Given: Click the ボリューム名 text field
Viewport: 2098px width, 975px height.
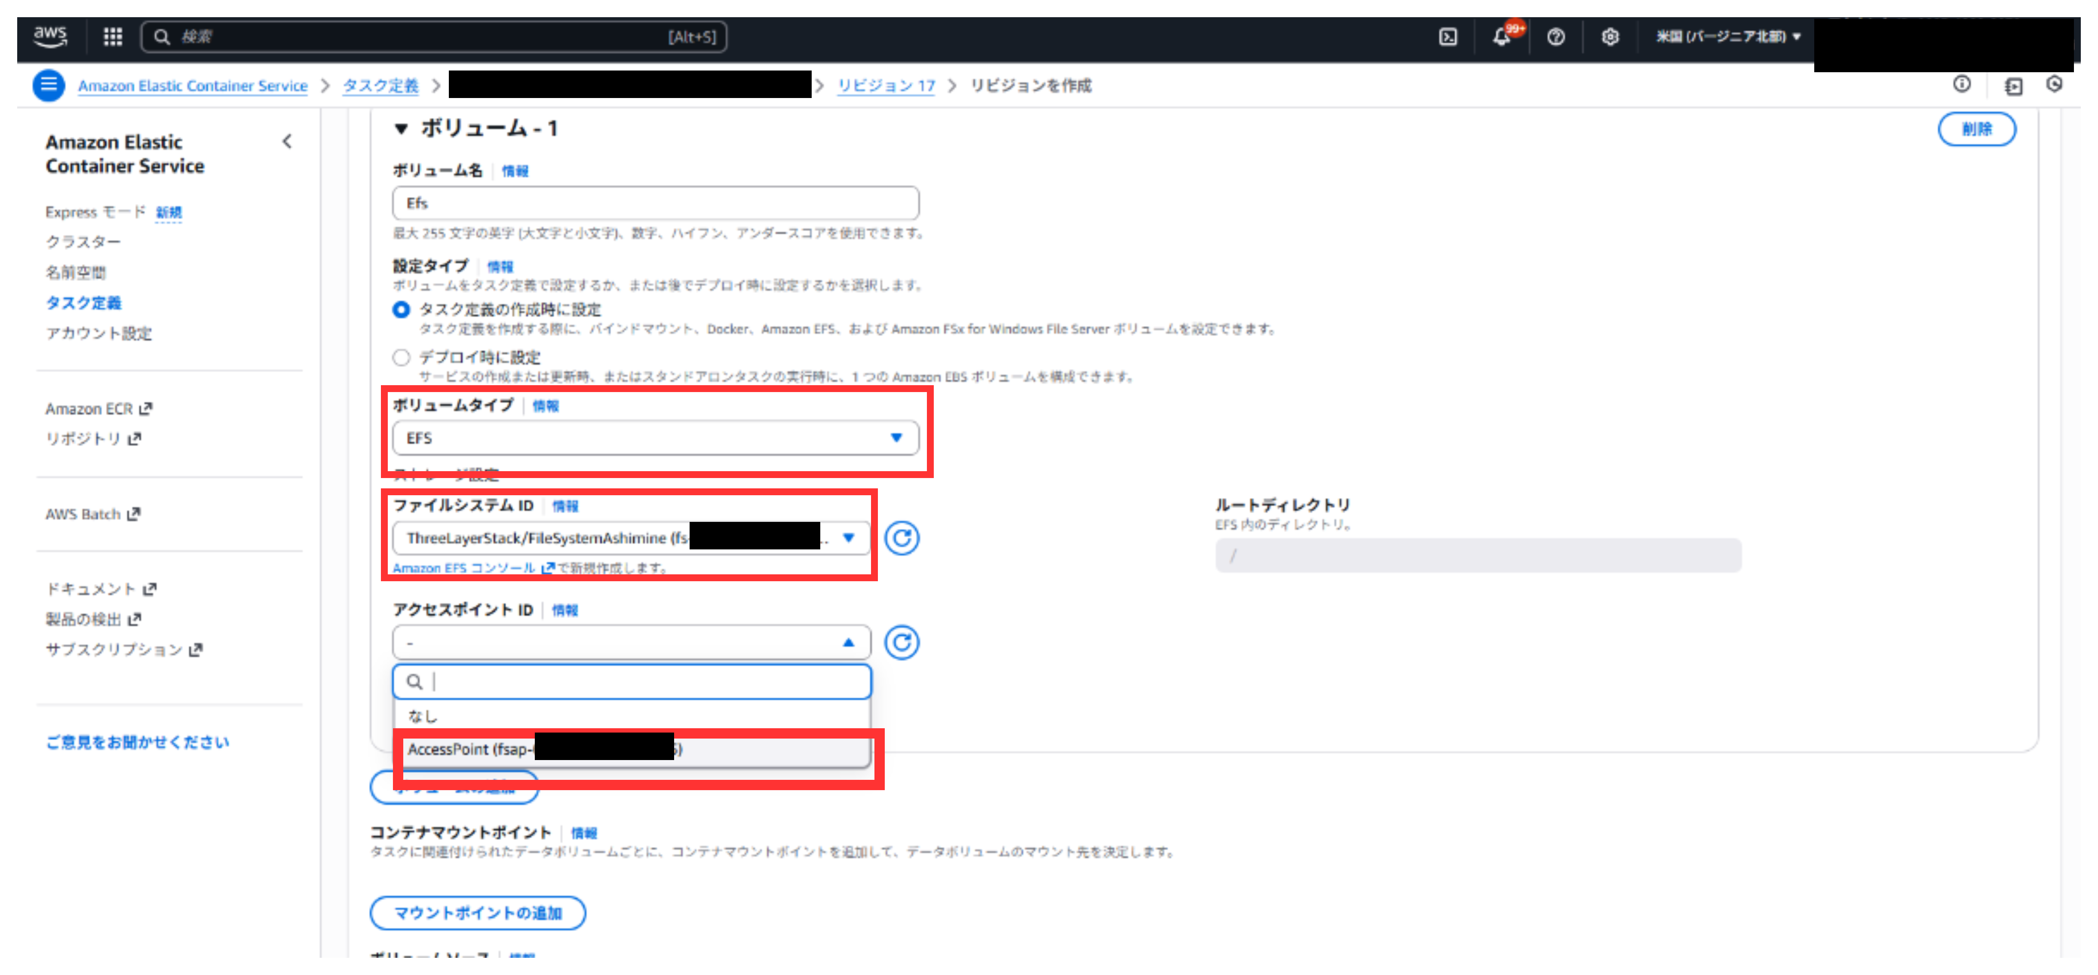Looking at the screenshot, I should (x=655, y=204).
